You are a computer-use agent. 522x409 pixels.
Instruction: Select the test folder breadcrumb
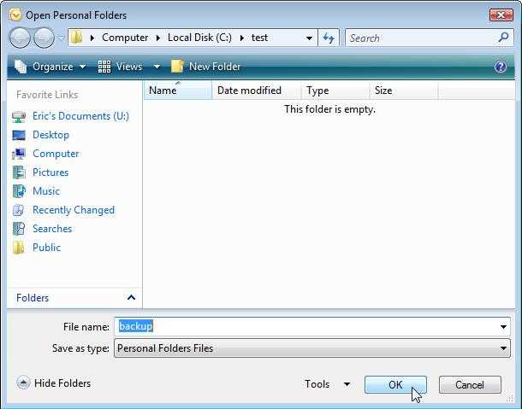259,38
